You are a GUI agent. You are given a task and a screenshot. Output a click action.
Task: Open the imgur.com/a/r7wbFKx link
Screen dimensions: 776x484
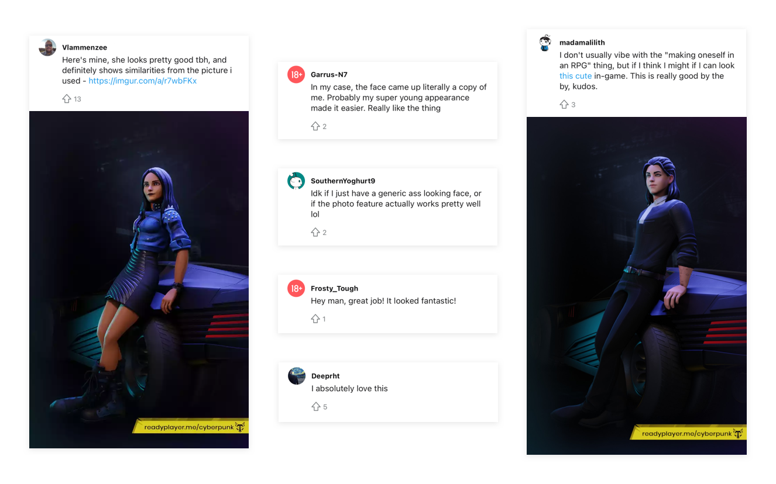143,81
